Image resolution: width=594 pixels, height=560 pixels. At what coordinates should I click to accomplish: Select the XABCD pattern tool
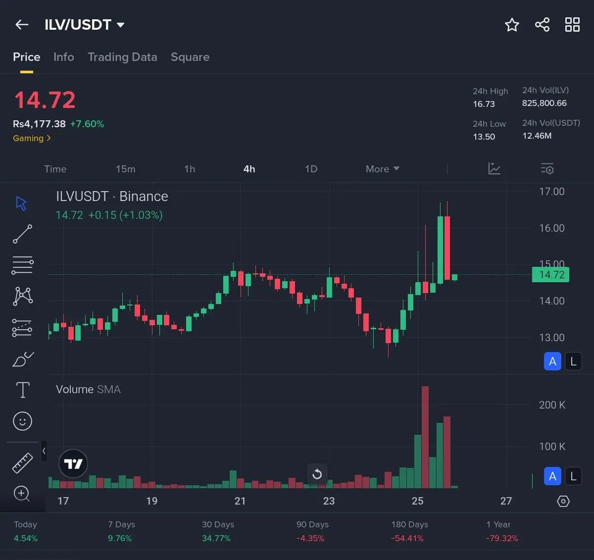(22, 296)
